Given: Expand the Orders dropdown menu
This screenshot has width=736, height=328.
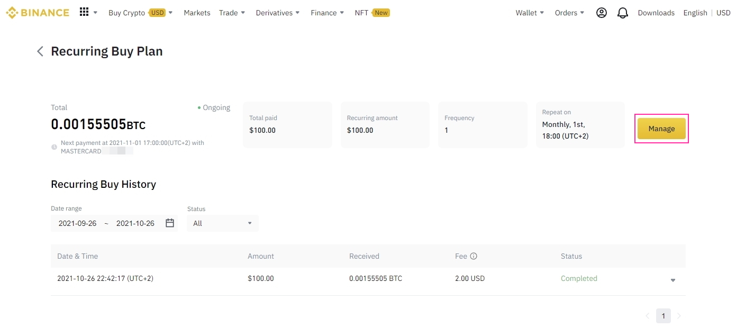Looking at the screenshot, I should [569, 13].
